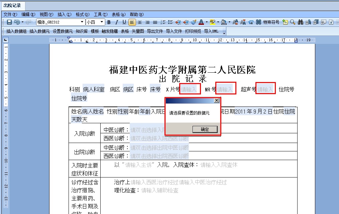Apply the yellow text highlight color
Screen dimensions: 339x214
point(213,22)
